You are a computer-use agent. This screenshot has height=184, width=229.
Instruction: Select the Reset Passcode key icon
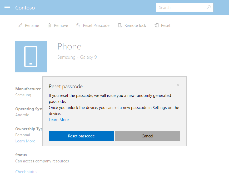(78, 25)
